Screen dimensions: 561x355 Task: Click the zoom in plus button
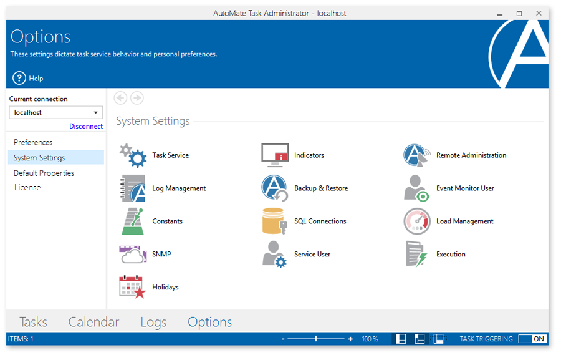click(x=350, y=339)
